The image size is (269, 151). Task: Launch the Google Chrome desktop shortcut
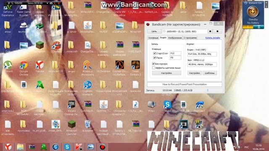coord(24,68)
